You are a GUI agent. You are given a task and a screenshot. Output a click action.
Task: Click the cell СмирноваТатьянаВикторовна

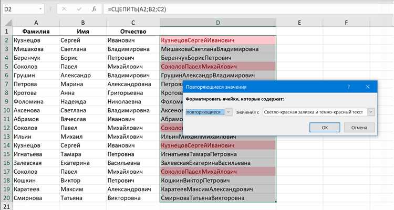[x=218, y=198]
